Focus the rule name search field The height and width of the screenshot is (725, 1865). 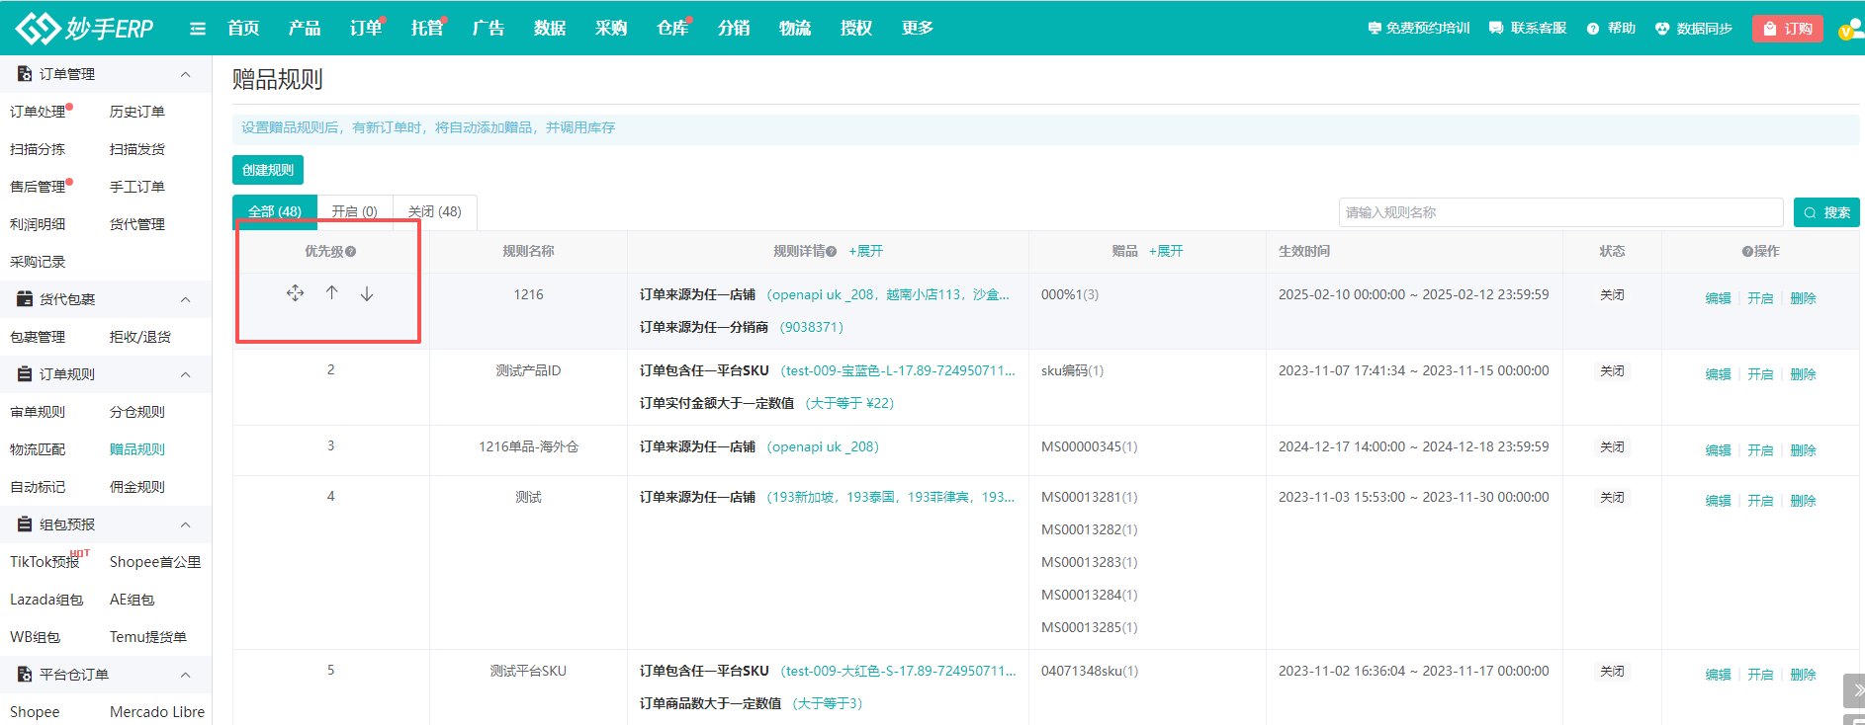(x=1559, y=212)
